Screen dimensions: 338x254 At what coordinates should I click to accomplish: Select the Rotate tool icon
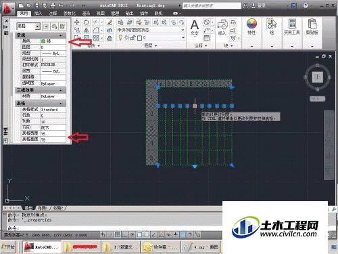pyautogui.click(x=87, y=22)
